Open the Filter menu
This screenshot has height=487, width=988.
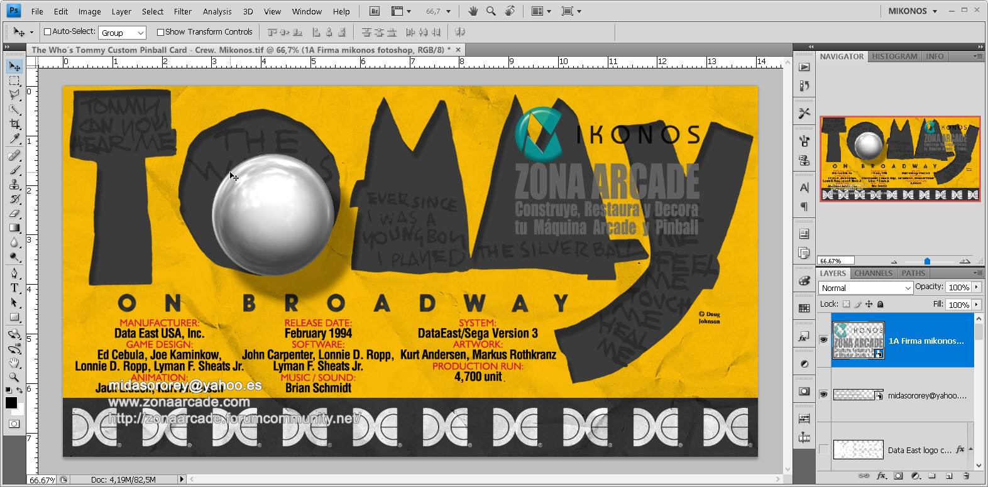pos(183,11)
